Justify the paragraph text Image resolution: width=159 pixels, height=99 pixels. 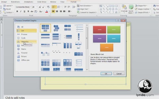pyautogui.click(x=64, y=11)
